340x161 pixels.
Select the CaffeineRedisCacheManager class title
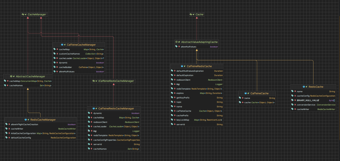(116, 108)
